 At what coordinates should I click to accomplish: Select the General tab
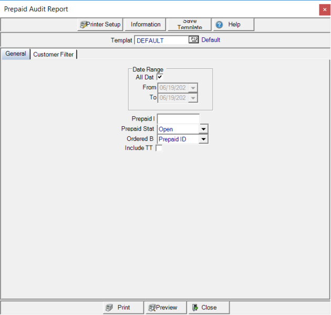[x=16, y=54]
